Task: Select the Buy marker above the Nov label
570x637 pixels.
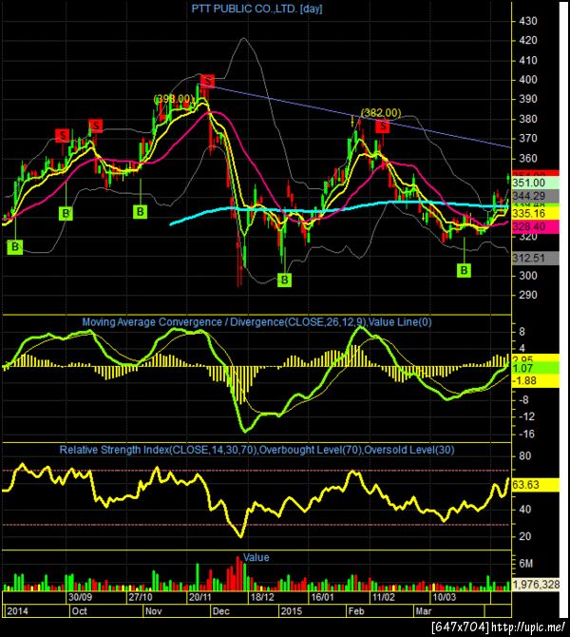Action: pyautogui.click(x=140, y=211)
